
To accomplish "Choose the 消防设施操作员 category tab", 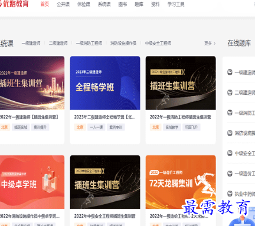I will click(x=123, y=43).
